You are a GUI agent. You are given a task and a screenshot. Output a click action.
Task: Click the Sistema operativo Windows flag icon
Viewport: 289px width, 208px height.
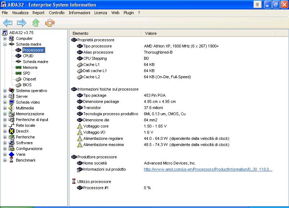tap(12, 91)
